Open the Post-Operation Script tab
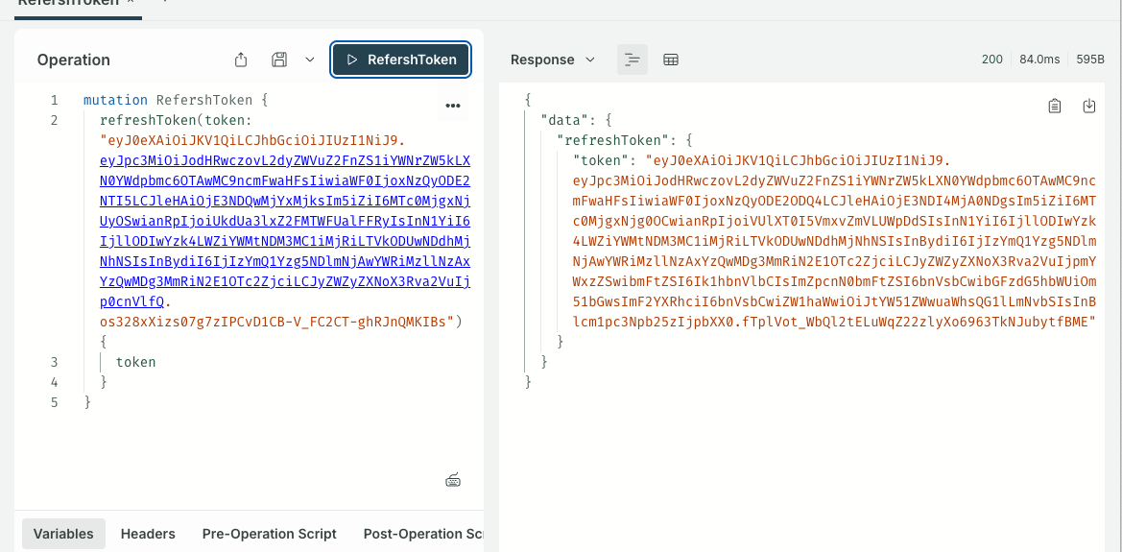Screen dimensions: 1122x552 point(422,534)
